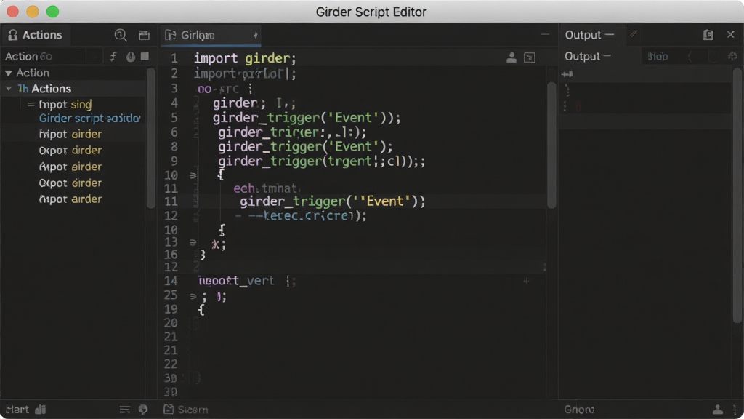
Task: Click the second Output label row
Action: (587, 57)
